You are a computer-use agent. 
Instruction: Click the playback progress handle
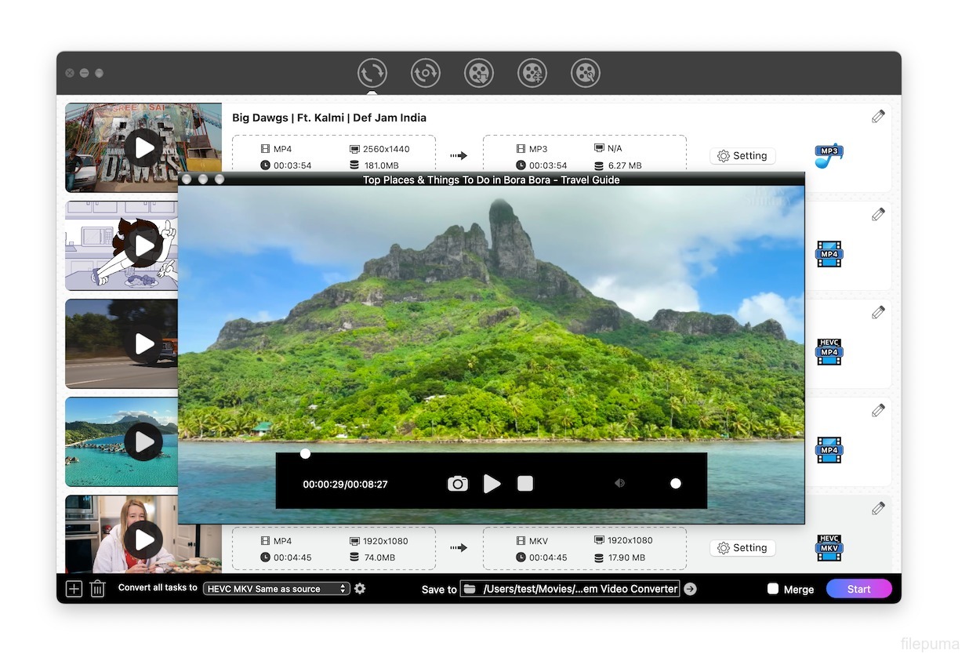pyautogui.click(x=305, y=454)
